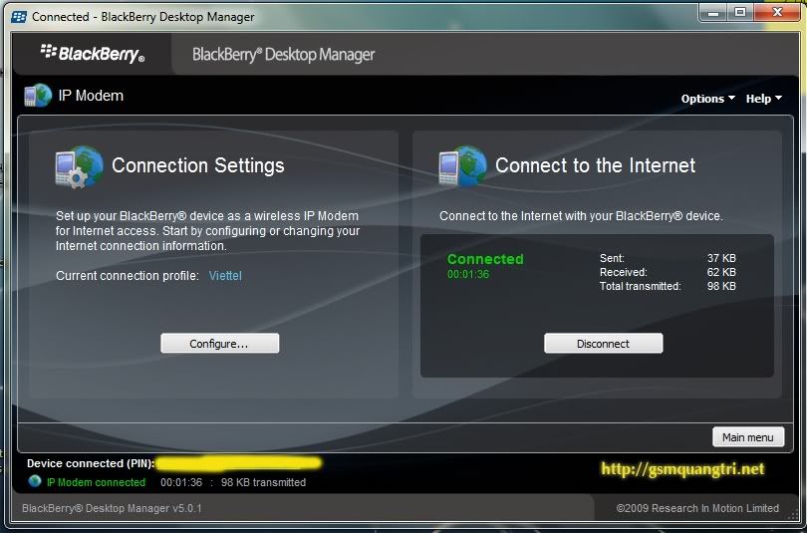
Task: Click the Current connection profile: label
Action: pos(128,276)
